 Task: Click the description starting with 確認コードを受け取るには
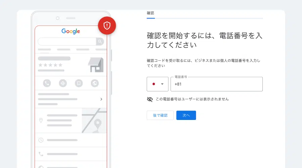point(204,63)
